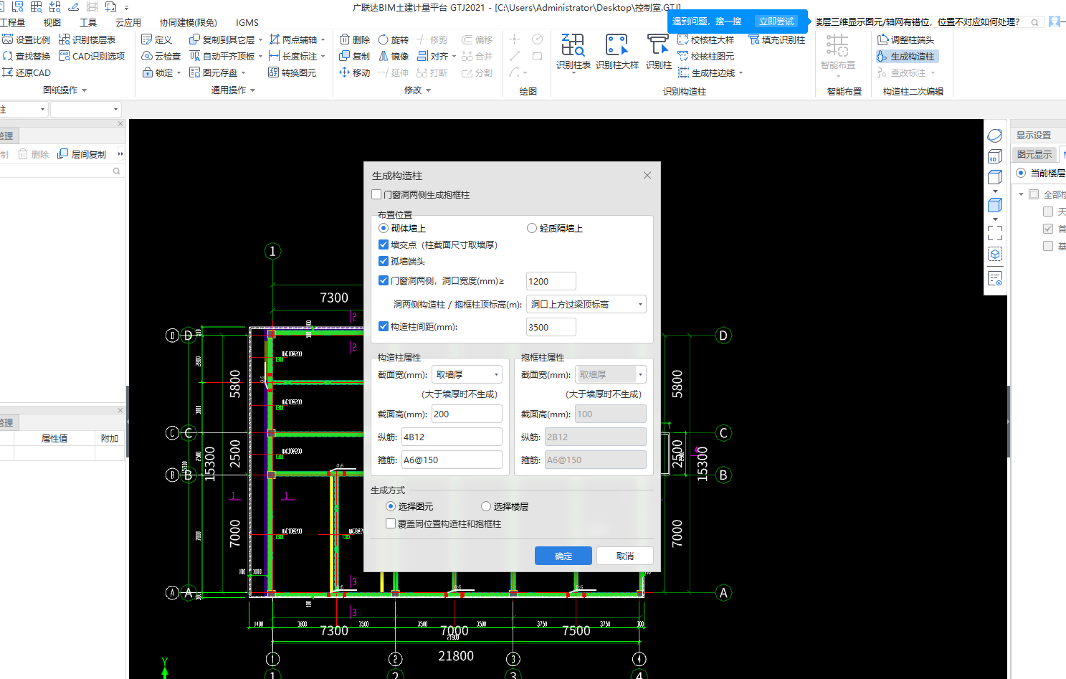Open 构造柱 截面宽 取墙厚 dropdown
This screenshot has height=679, width=1066.
point(467,374)
